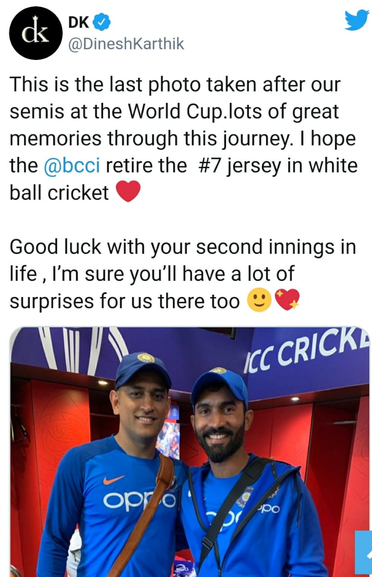Click the red heart emoji
Viewport: 372px width, 577px height.
[128, 192]
